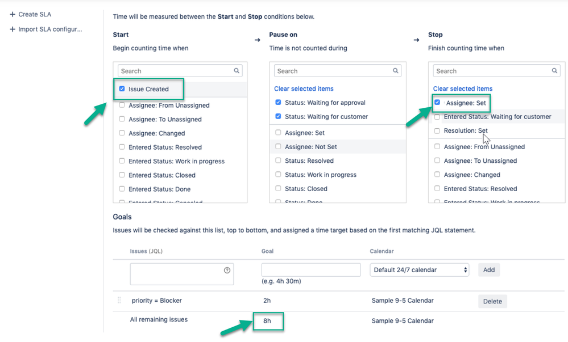Click the Add goal button
Screen dimensions: 568x342
(488, 270)
